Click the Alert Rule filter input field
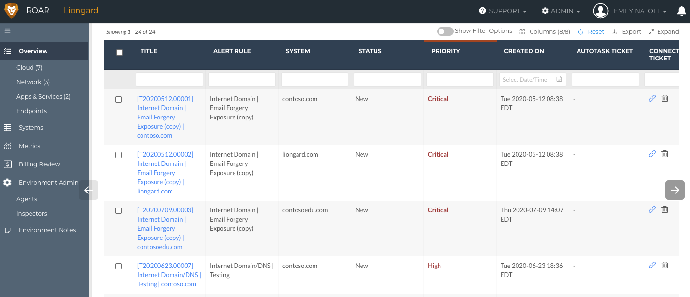 point(242,79)
